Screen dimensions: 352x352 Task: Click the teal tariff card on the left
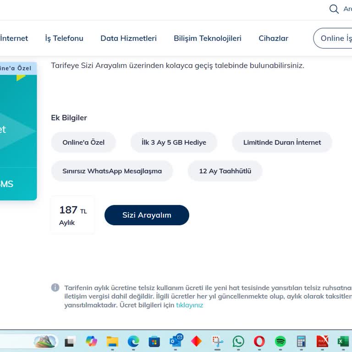tap(18, 132)
